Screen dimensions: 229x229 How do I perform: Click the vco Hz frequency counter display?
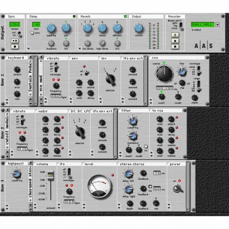pos(165,88)
